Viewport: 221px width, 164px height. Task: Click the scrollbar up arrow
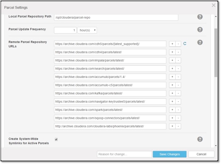pos(216,17)
